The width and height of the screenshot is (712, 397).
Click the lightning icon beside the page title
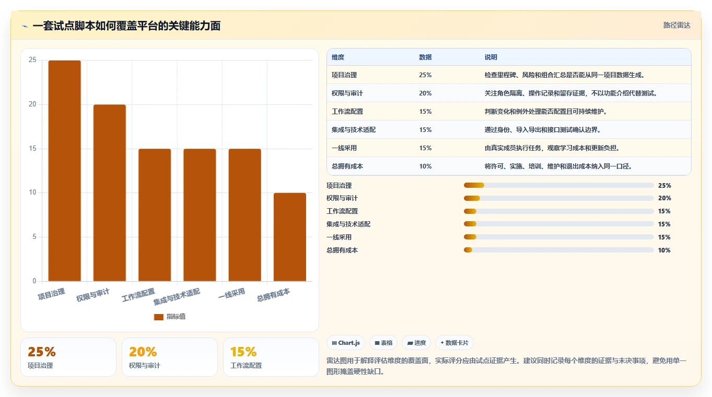click(25, 26)
